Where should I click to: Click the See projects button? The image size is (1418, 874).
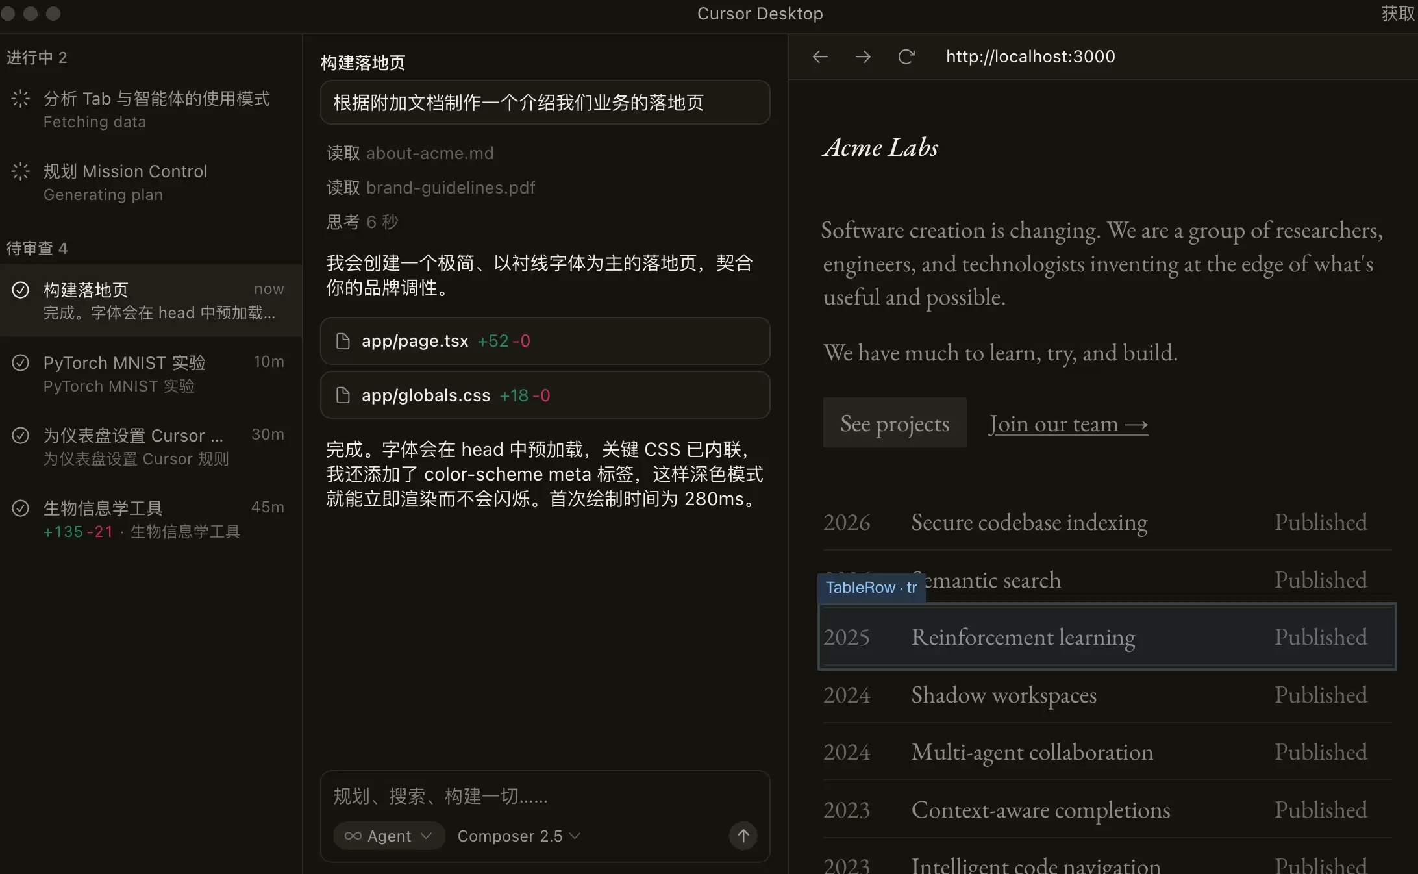895,423
